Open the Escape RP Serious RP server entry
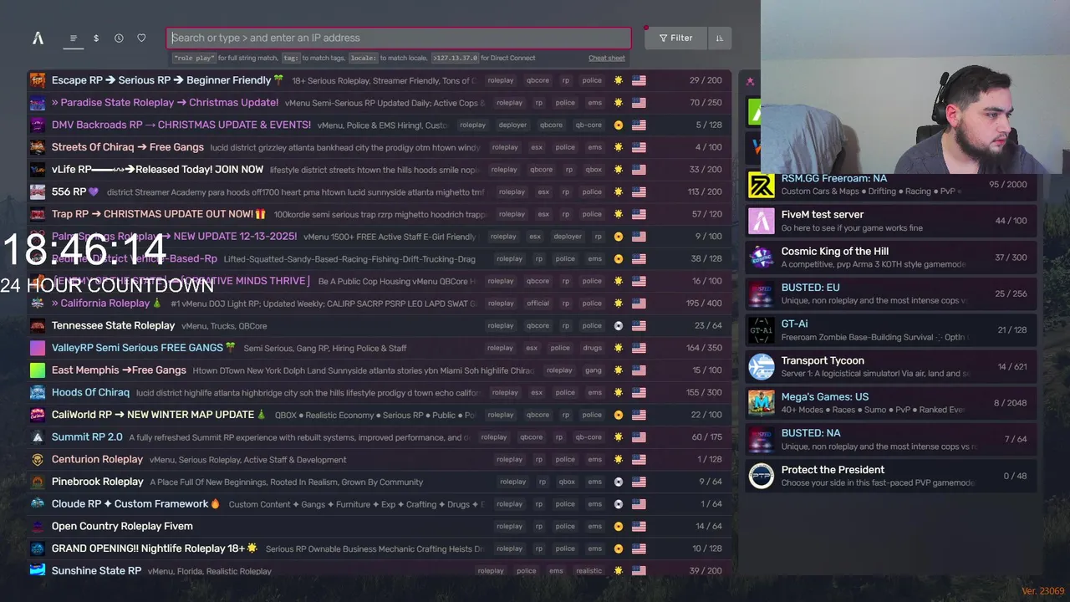 (380, 80)
